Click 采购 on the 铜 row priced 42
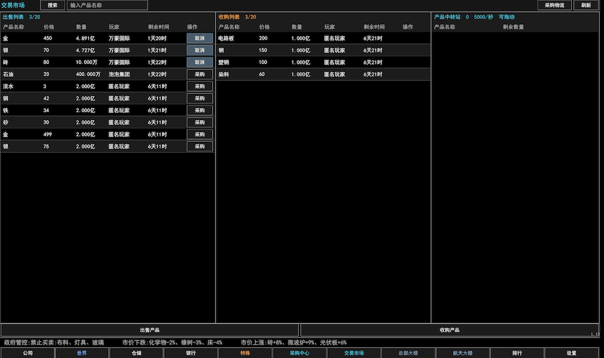 click(199, 98)
